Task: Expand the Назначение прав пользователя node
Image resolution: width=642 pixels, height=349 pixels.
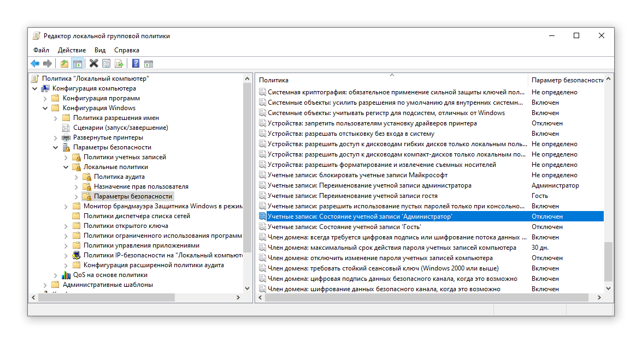Action: pos(76,186)
